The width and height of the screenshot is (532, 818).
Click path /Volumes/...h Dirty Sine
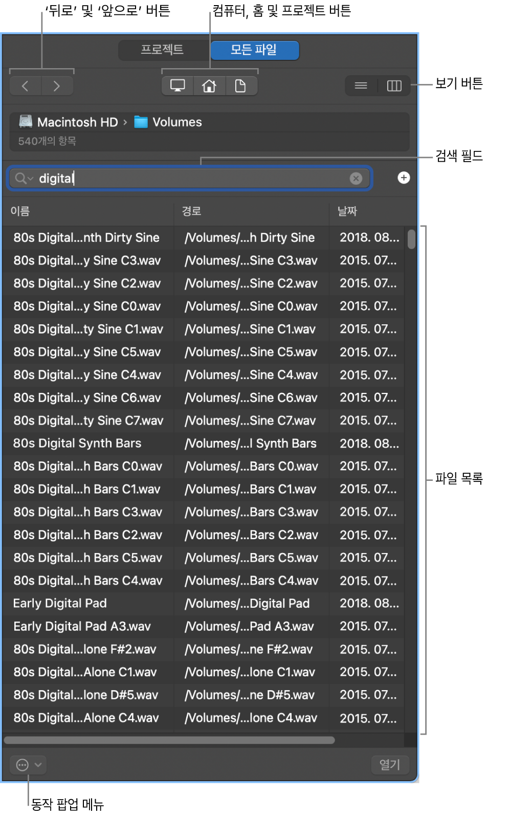(x=250, y=238)
